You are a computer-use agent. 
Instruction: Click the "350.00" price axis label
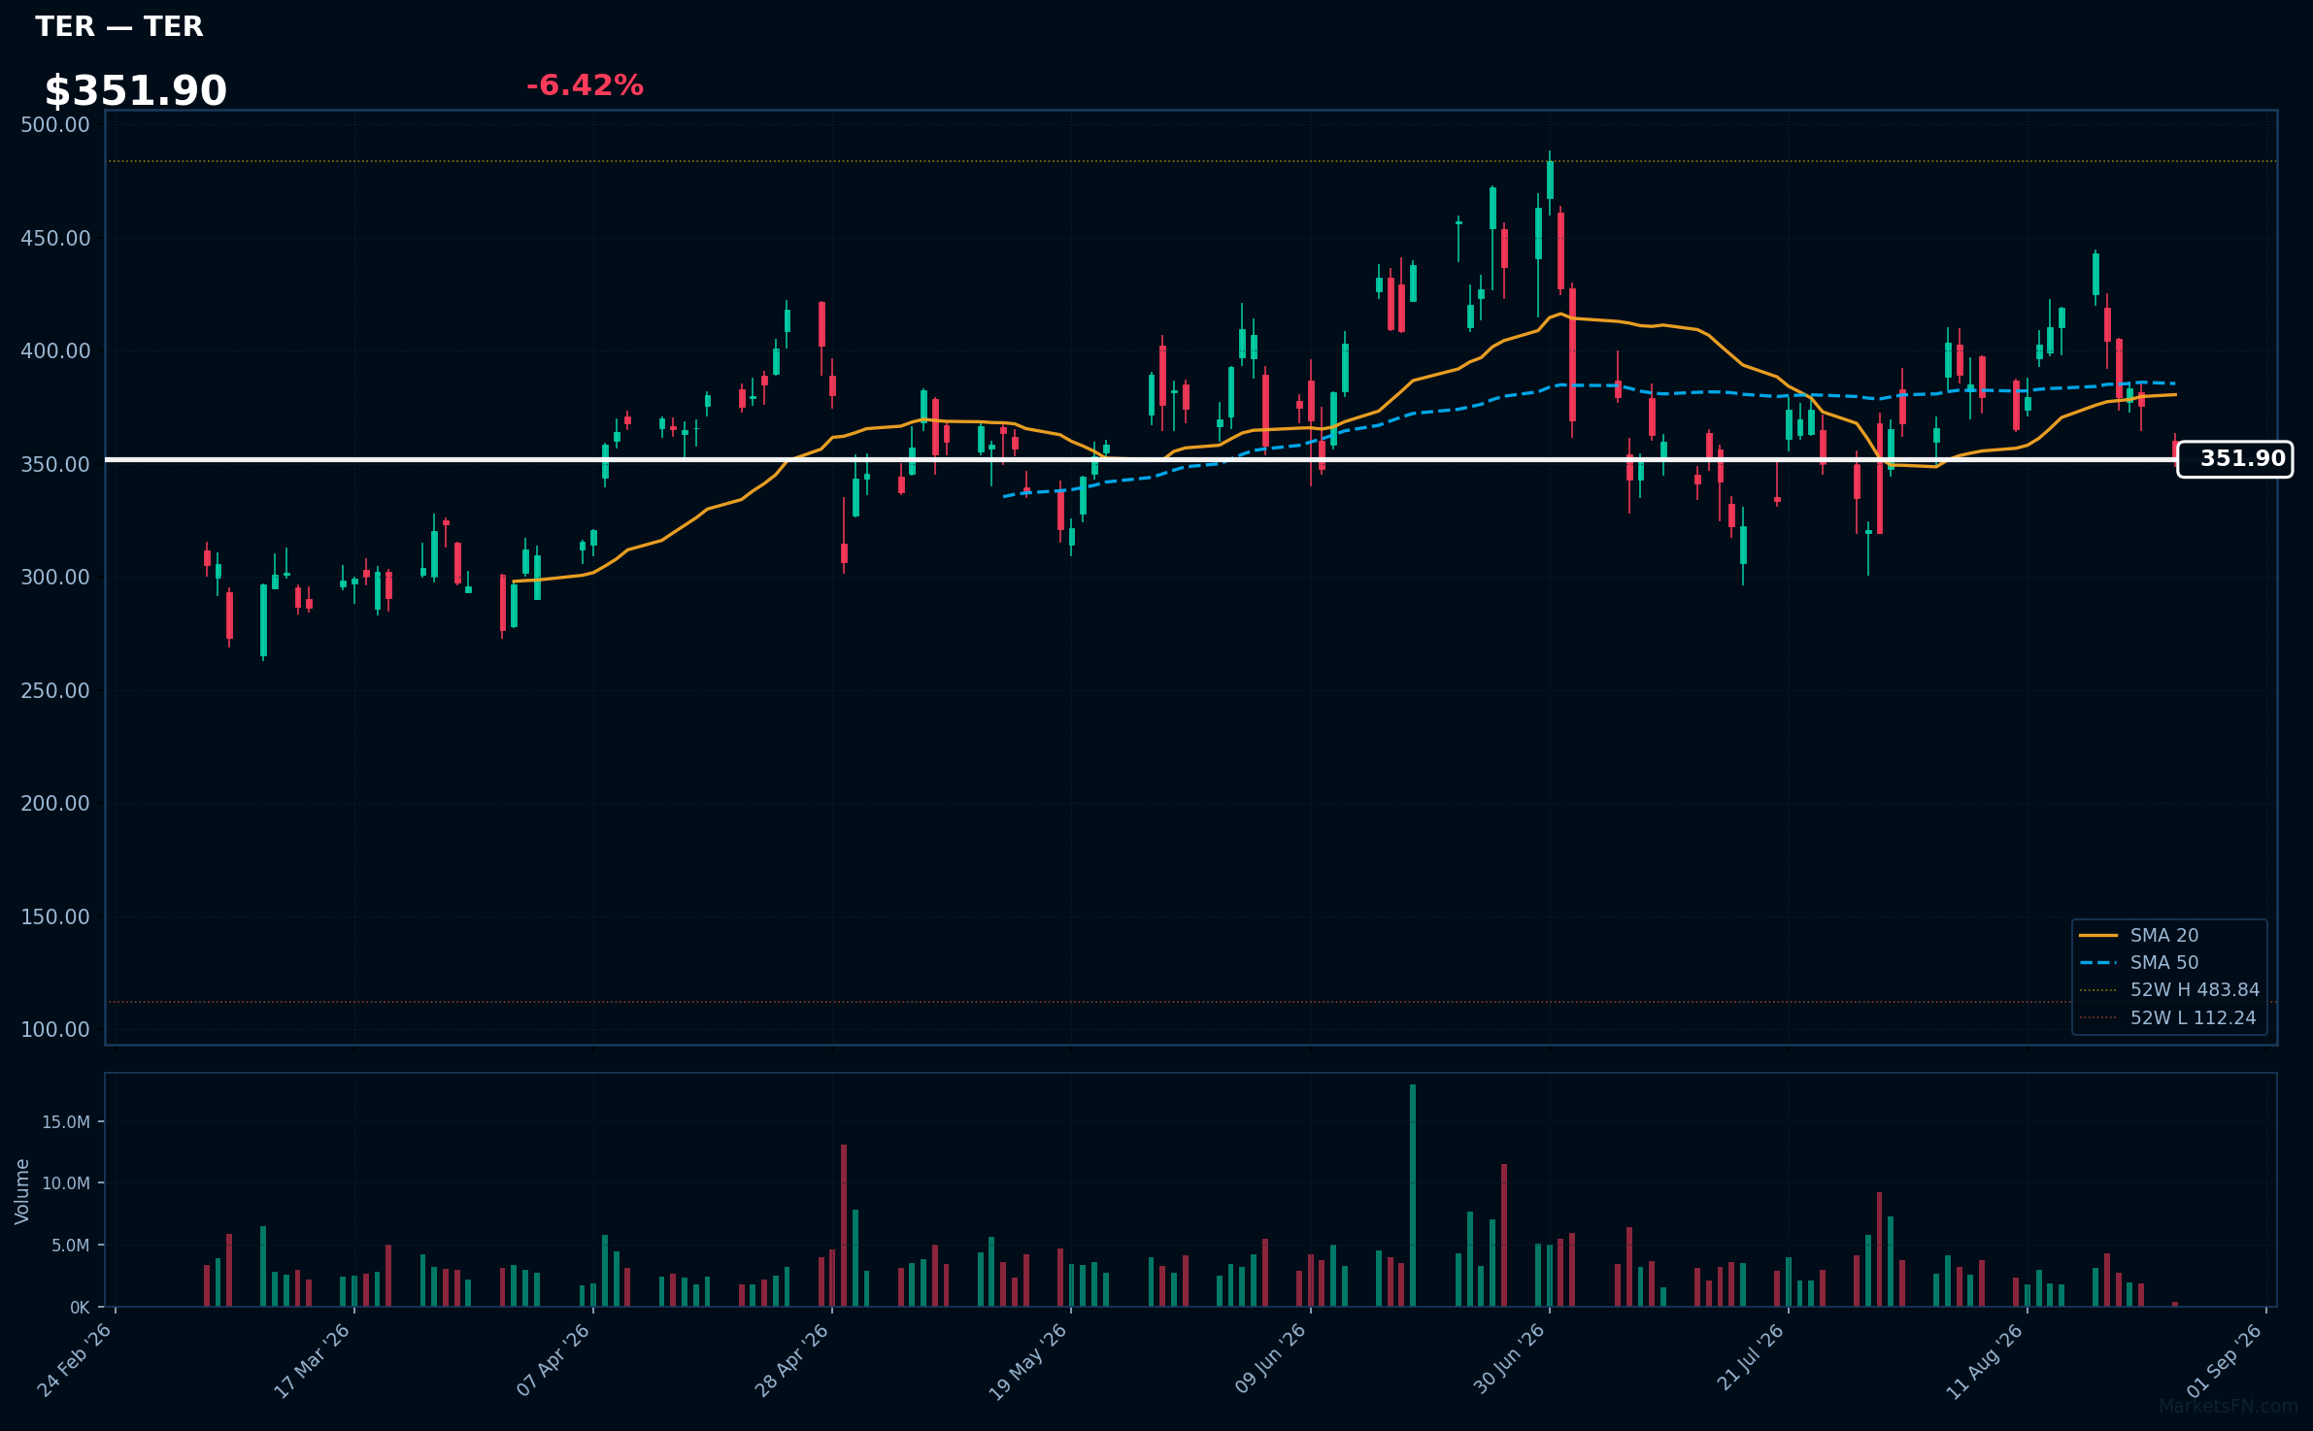[55, 465]
